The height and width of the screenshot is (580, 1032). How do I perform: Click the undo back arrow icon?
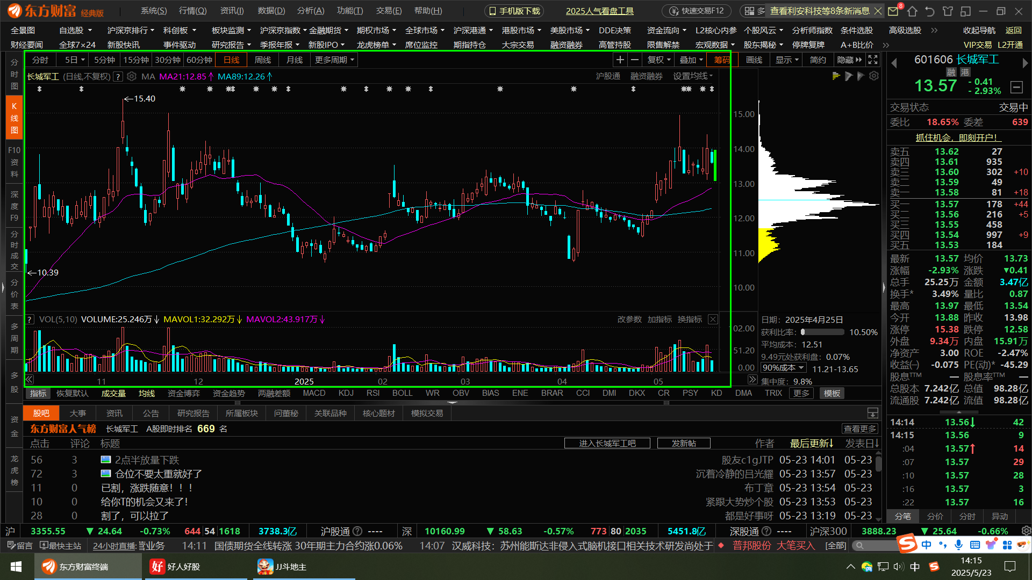click(930, 11)
